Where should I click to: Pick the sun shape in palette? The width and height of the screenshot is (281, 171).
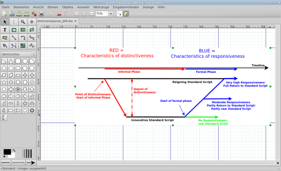tap(32, 110)
